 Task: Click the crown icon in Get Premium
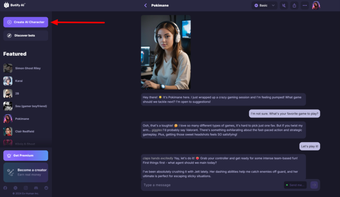pos(9,156)
